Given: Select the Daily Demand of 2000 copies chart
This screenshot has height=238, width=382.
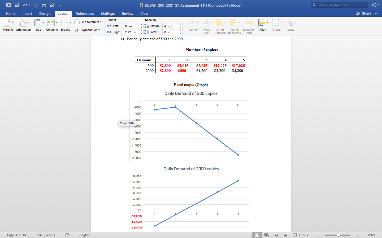Looking at the screenshot, I should pos(191,197).
